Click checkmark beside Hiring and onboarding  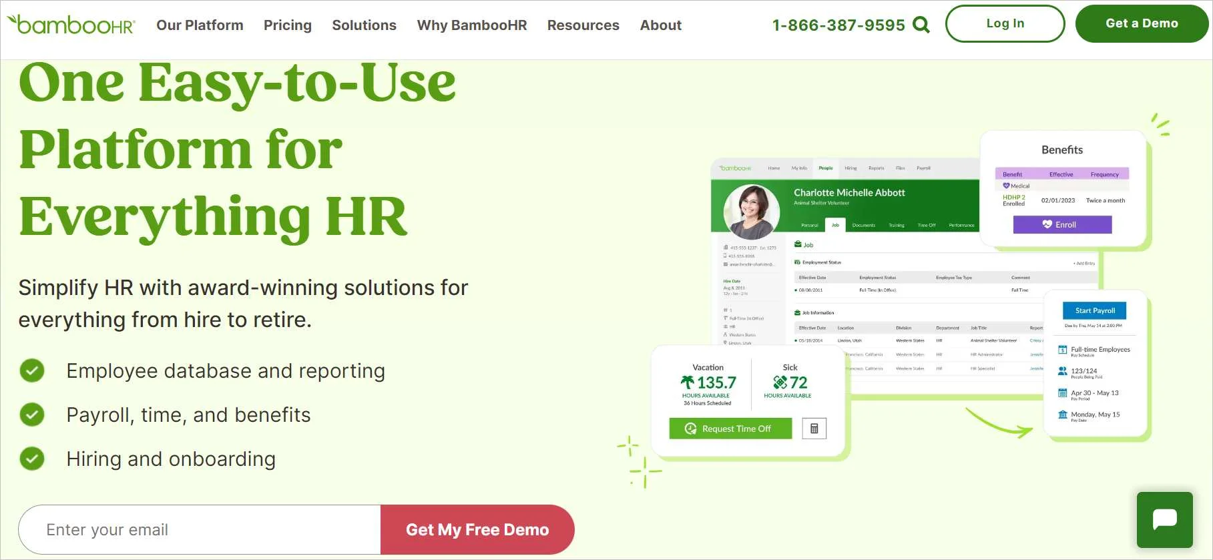click(x=32, y=459)
